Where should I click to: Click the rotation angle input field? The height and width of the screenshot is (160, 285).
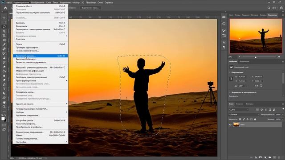[x=242, y=86]
